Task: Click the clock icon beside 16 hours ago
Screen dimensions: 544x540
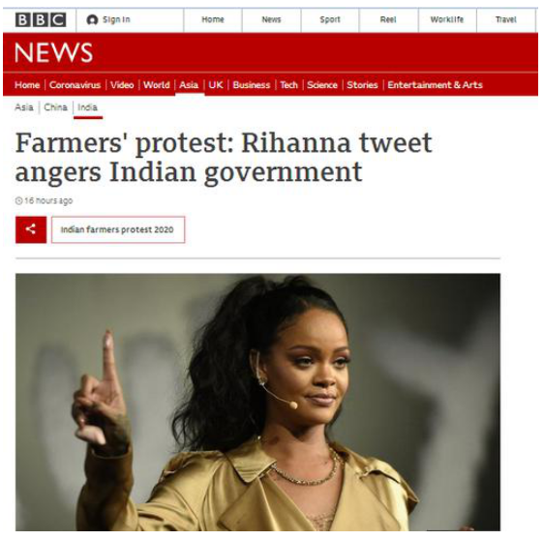Action: coord(18,201)
